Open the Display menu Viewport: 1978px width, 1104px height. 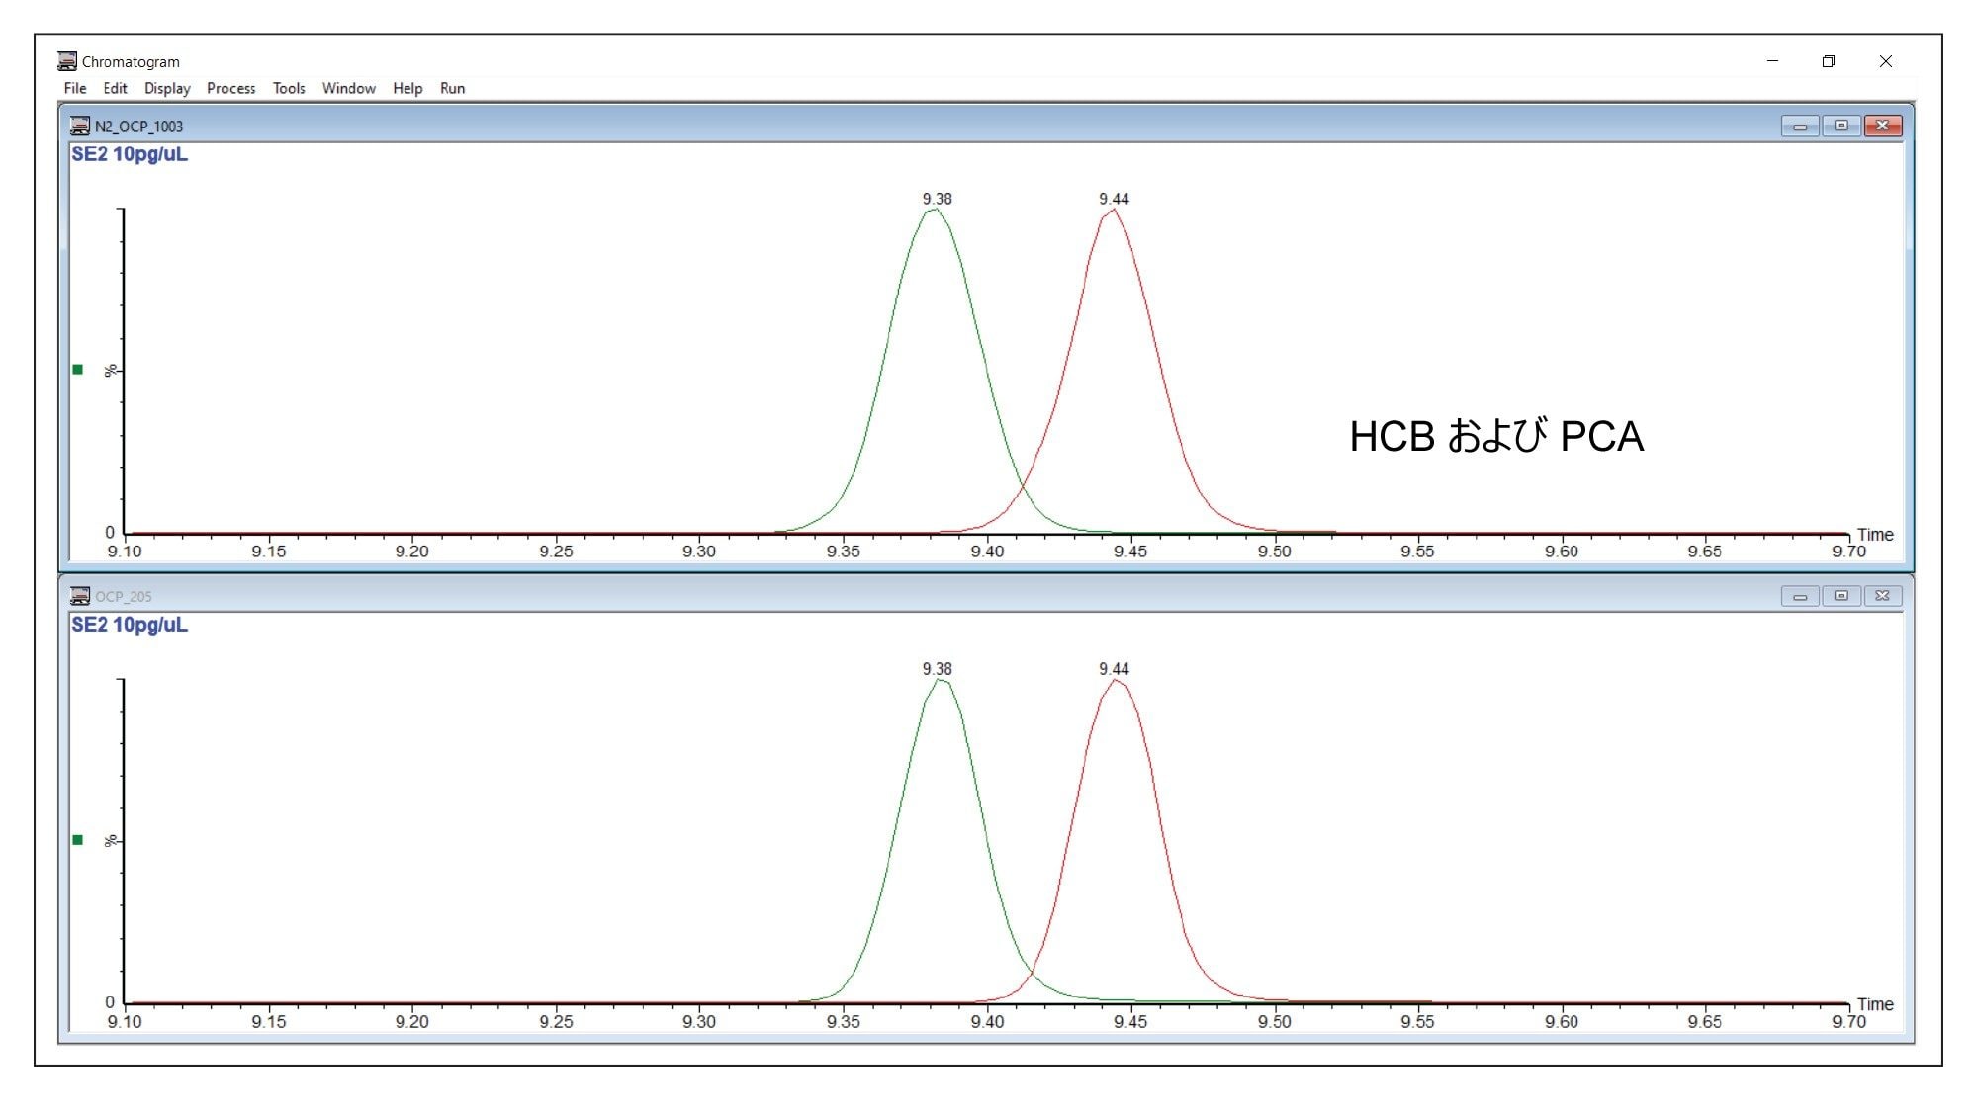(167, 88)
